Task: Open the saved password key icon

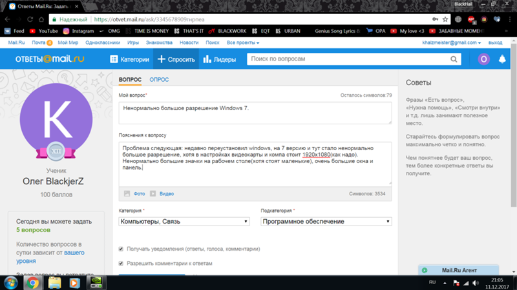Action: pos(435,19)
